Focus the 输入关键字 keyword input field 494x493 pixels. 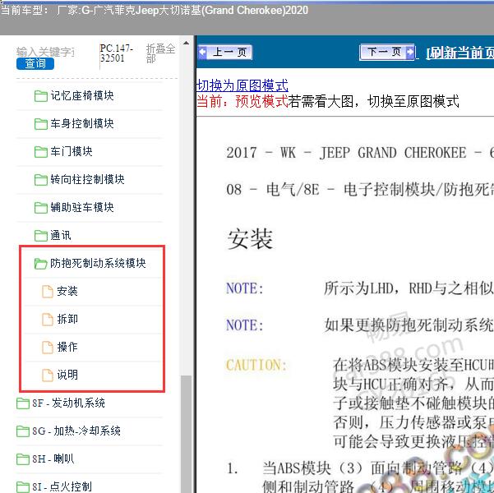[x=45, y=51]
